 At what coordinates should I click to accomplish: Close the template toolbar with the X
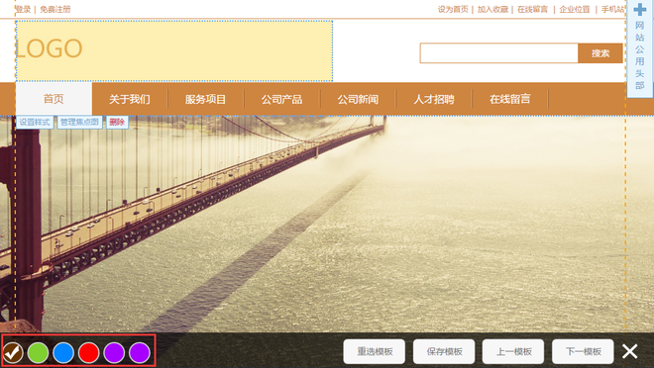(x=630, y=351)
